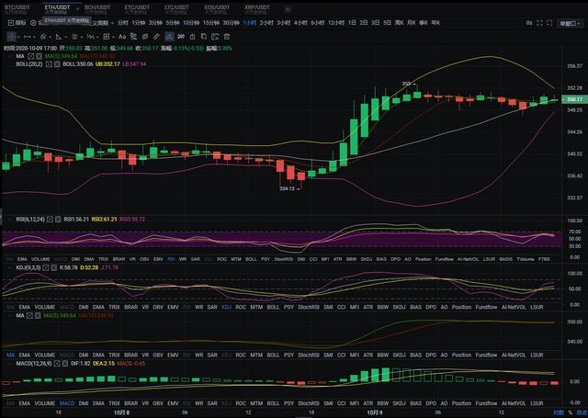Toggle the magnet icon beside the lock
The height and width of the screenshot is (418, 588).
pyautogui.click(x=181, y=37)
